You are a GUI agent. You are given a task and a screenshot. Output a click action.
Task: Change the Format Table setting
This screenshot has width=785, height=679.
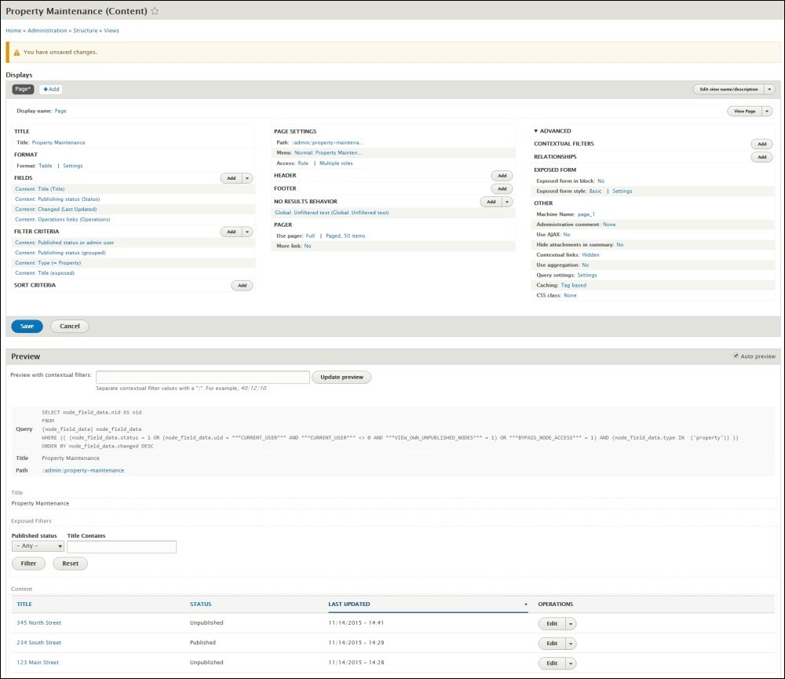(45, 166)
